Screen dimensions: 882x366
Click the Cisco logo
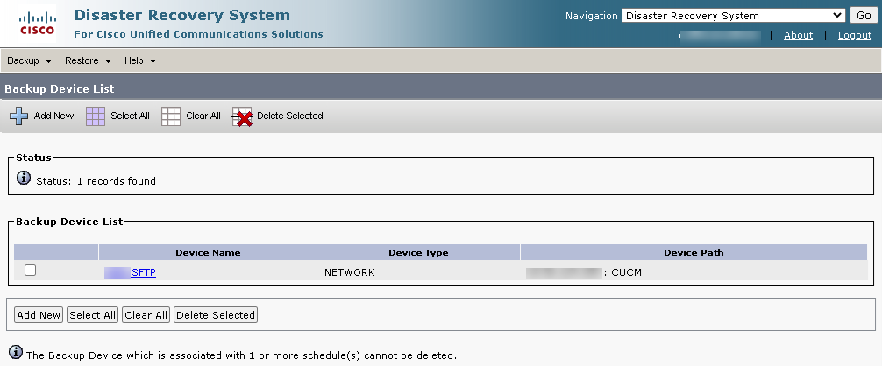click(37, 25)
